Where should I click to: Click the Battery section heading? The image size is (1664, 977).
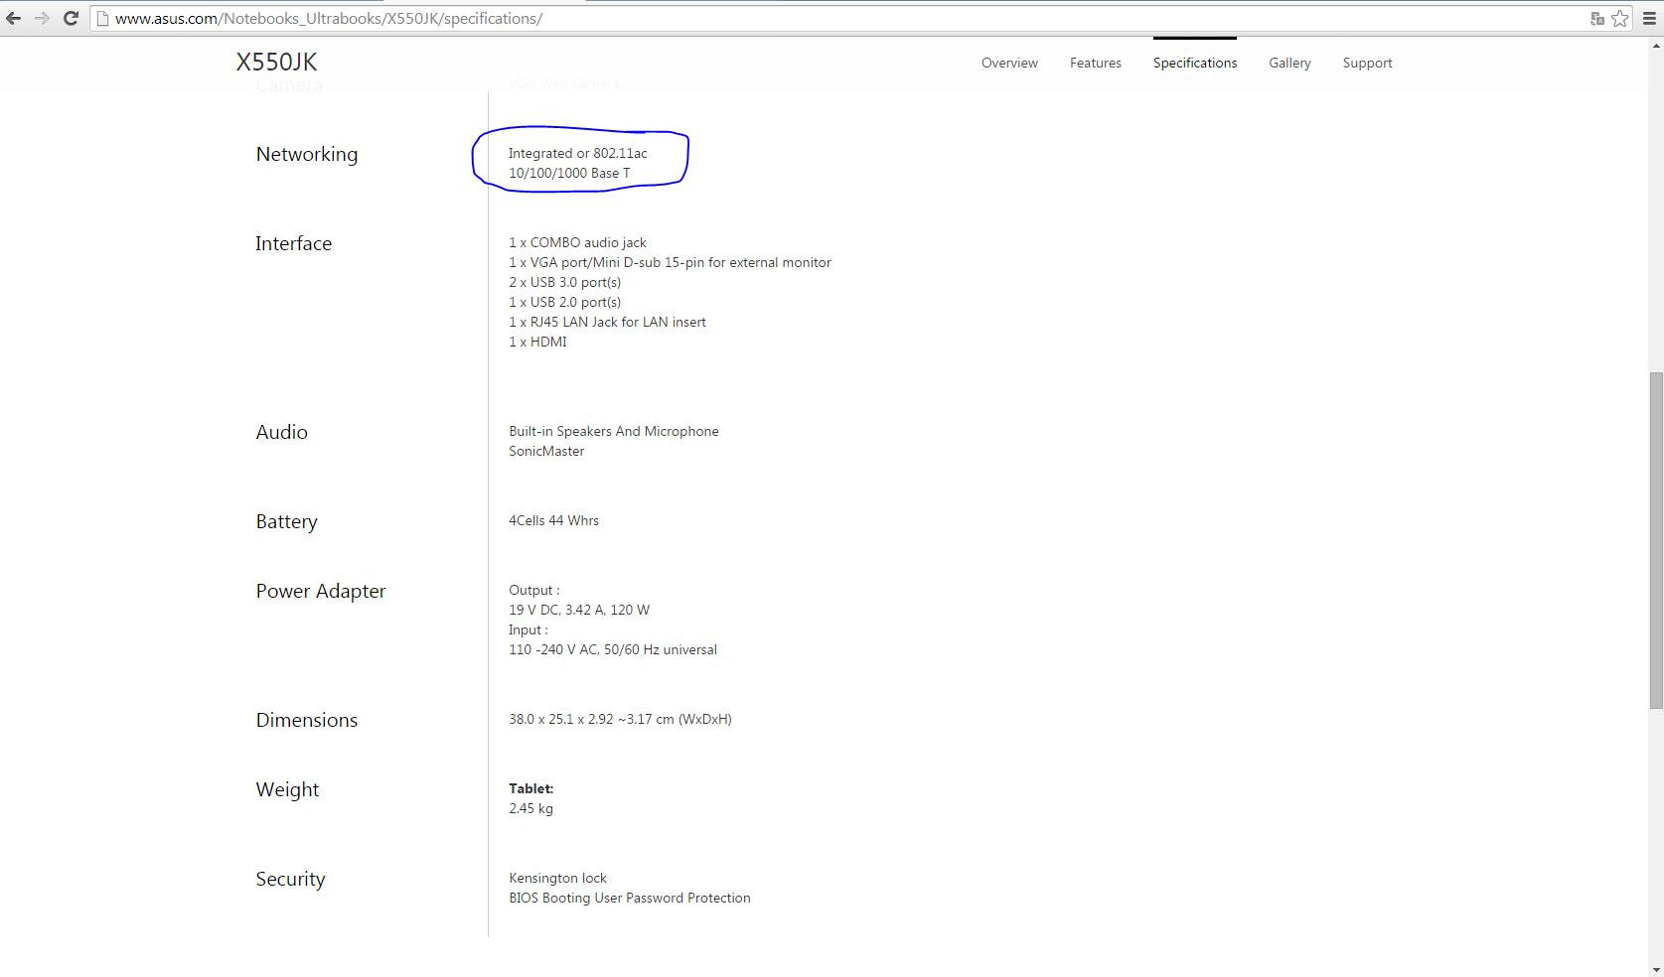pyautogui.click(x=287, y=521)
